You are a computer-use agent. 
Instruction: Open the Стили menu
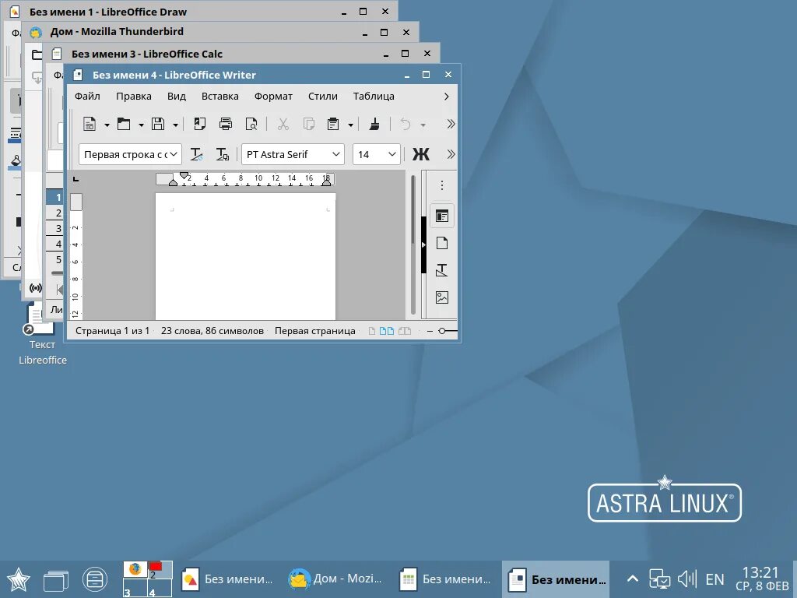pos(323,96)
